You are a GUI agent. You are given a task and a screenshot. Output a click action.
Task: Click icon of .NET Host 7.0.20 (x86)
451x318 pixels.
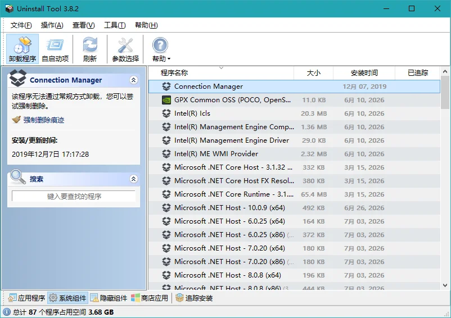point(166,262)
